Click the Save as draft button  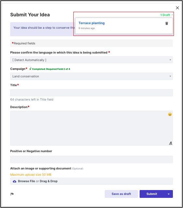(121, 194)
